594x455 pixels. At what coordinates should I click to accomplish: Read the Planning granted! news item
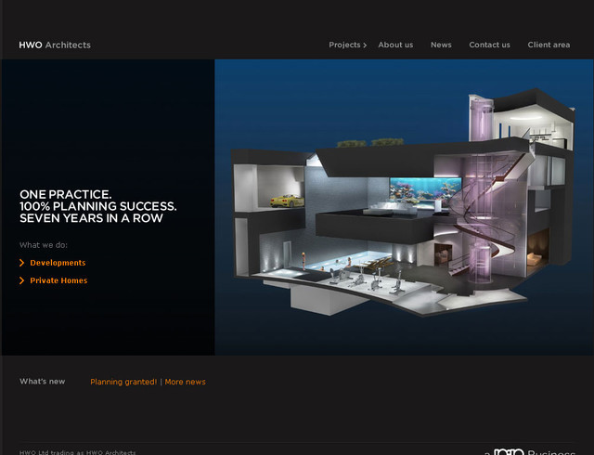point(123,382)
